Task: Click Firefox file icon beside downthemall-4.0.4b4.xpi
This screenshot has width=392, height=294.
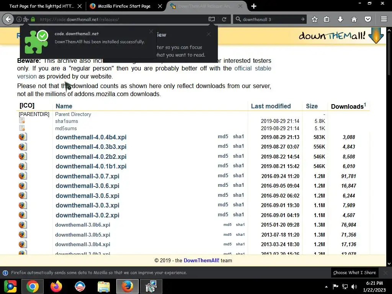Action: 23,137
